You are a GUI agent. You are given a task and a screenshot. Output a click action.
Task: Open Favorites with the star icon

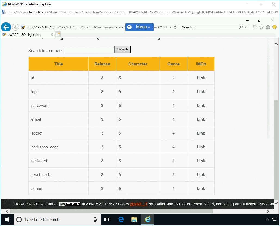tap(261, 27)
